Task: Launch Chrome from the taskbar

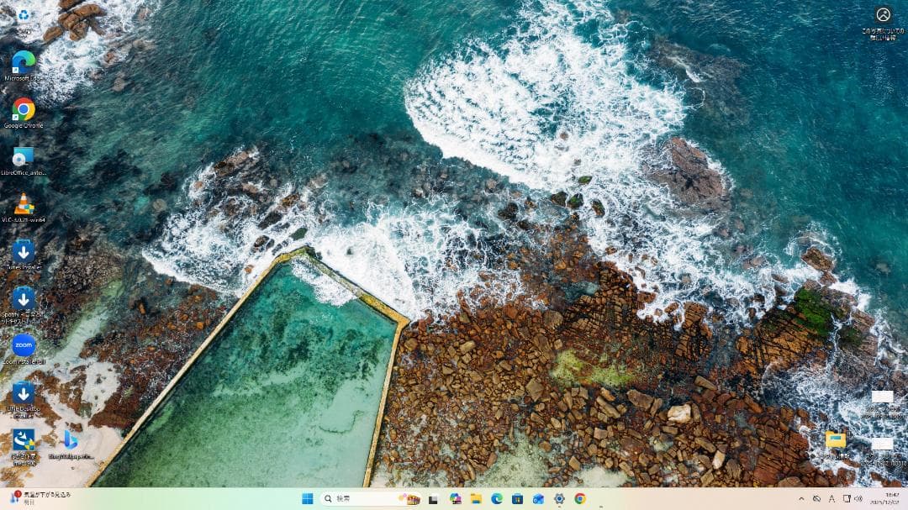Action: pyautogui.click(x=580, y=499)
